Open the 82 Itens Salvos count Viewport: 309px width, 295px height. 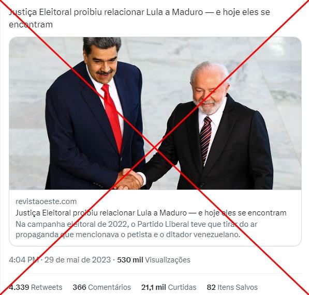point(232,287)
